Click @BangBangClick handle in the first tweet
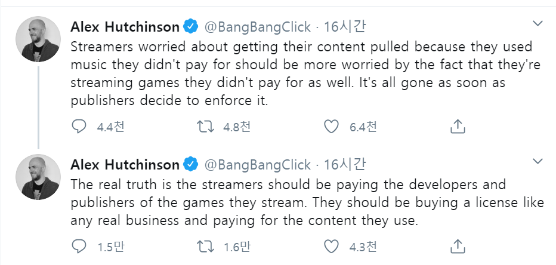Image resolution: width=556 pixels, height=265 pixels. point(258,27)
